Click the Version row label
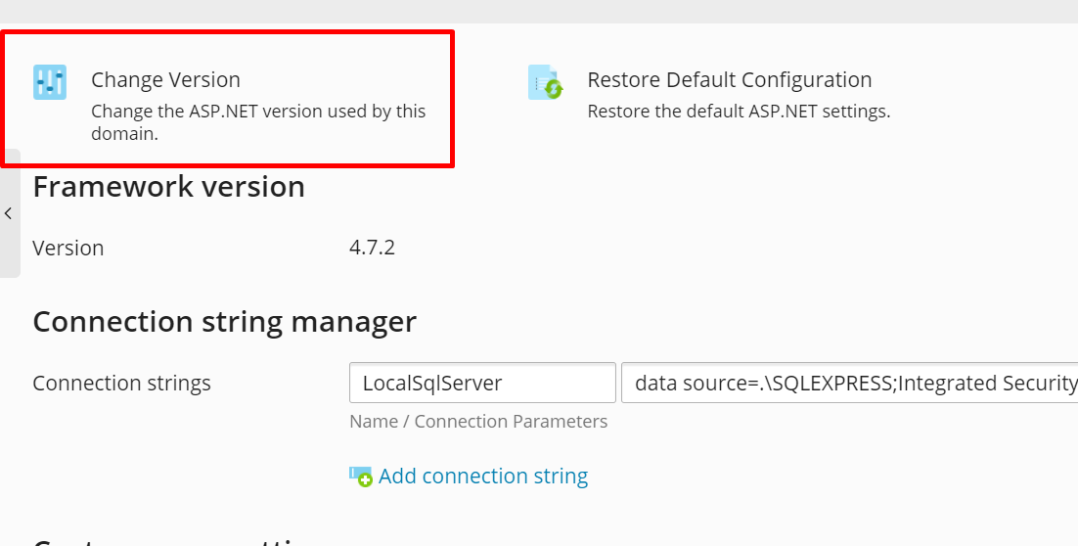The height and width of the screenshot is (546, 1078). point(68,248)
